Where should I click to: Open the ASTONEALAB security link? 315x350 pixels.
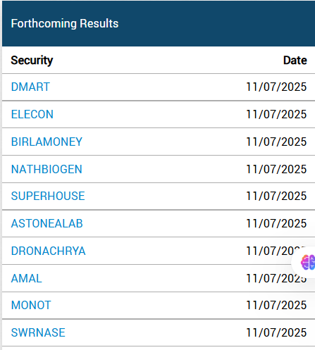[x=47, y=223]
